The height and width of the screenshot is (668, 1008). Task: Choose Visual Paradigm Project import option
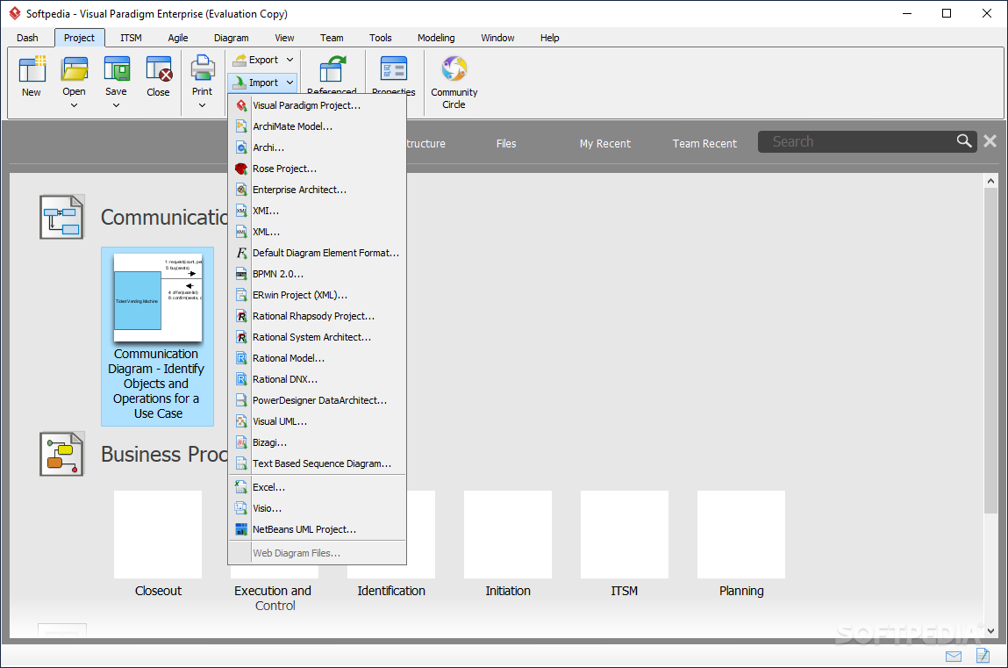point(317,105)
